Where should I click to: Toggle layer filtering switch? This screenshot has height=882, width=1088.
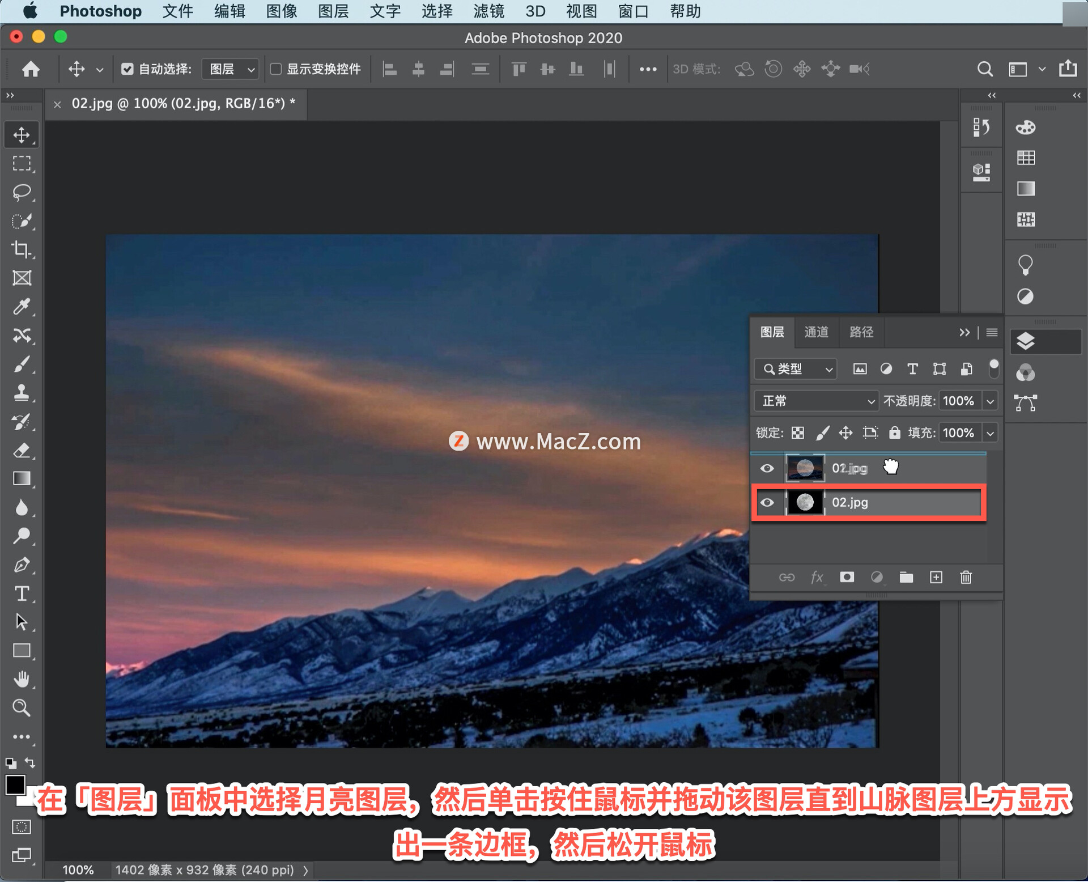coord(993,368)
